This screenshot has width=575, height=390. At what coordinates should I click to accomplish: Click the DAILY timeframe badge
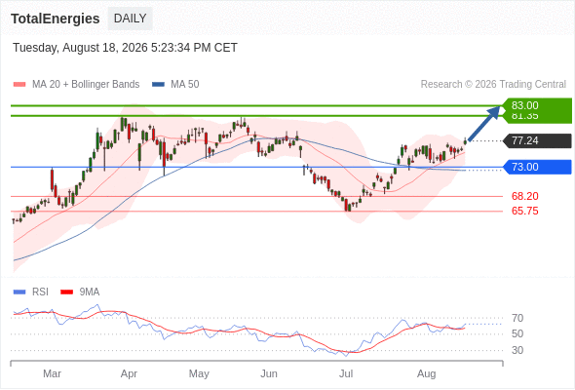click(130, 19)
